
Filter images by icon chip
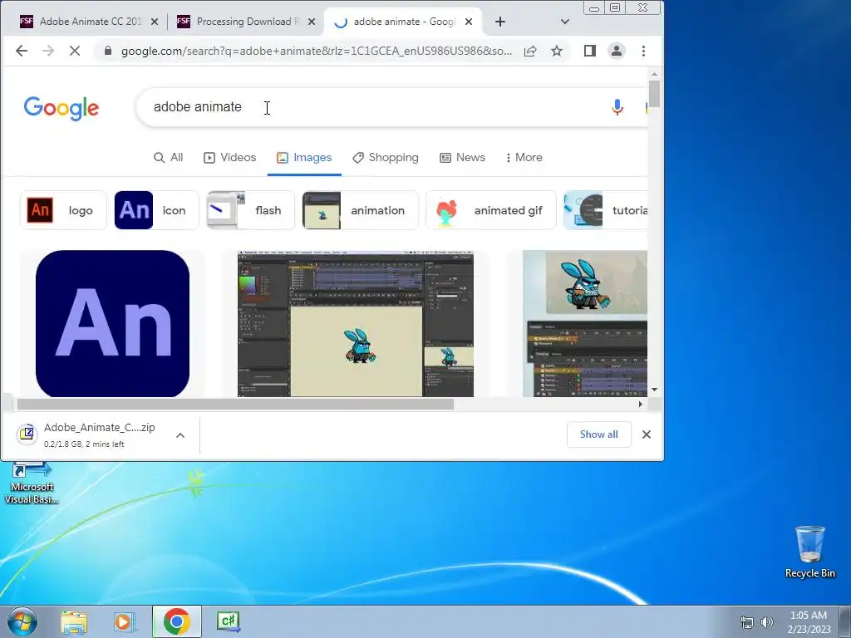coord(156,210)
